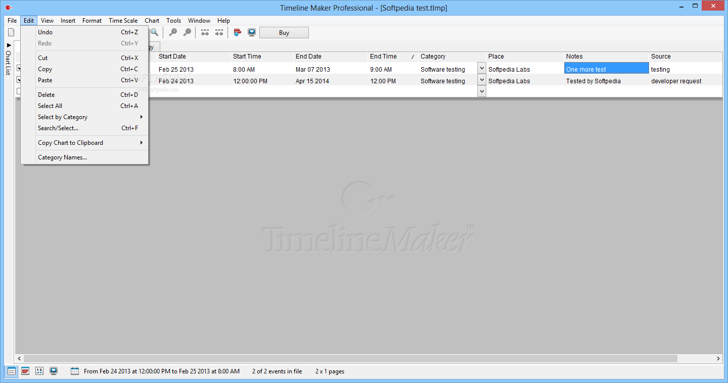
Task: Open Category Names... from the Edit menu
Action: coord(84,157)
